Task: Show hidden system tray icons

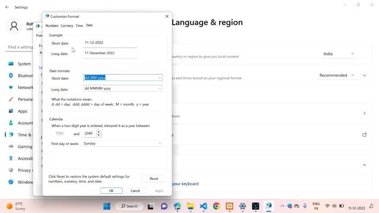Action: pos(282,206)
